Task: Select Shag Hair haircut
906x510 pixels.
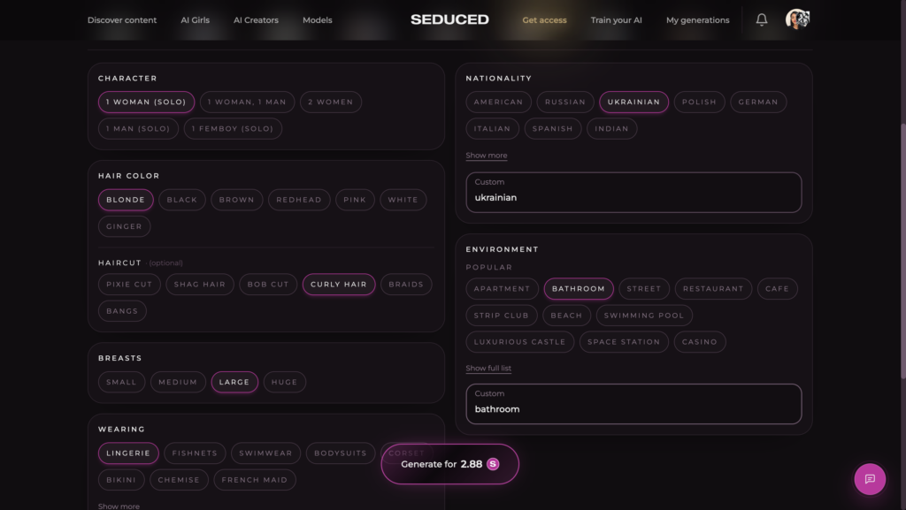Action: coord(200,285)
